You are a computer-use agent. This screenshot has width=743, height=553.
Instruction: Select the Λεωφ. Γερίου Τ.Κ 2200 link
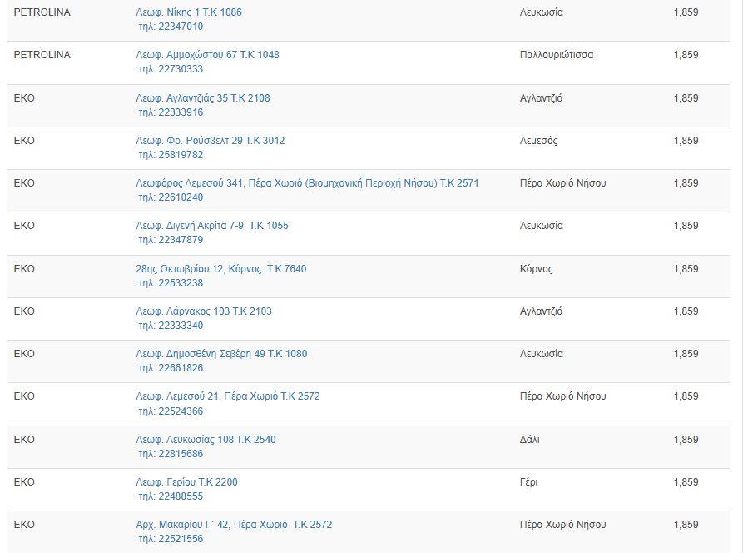pyautogui.click(x=186, y=482)
